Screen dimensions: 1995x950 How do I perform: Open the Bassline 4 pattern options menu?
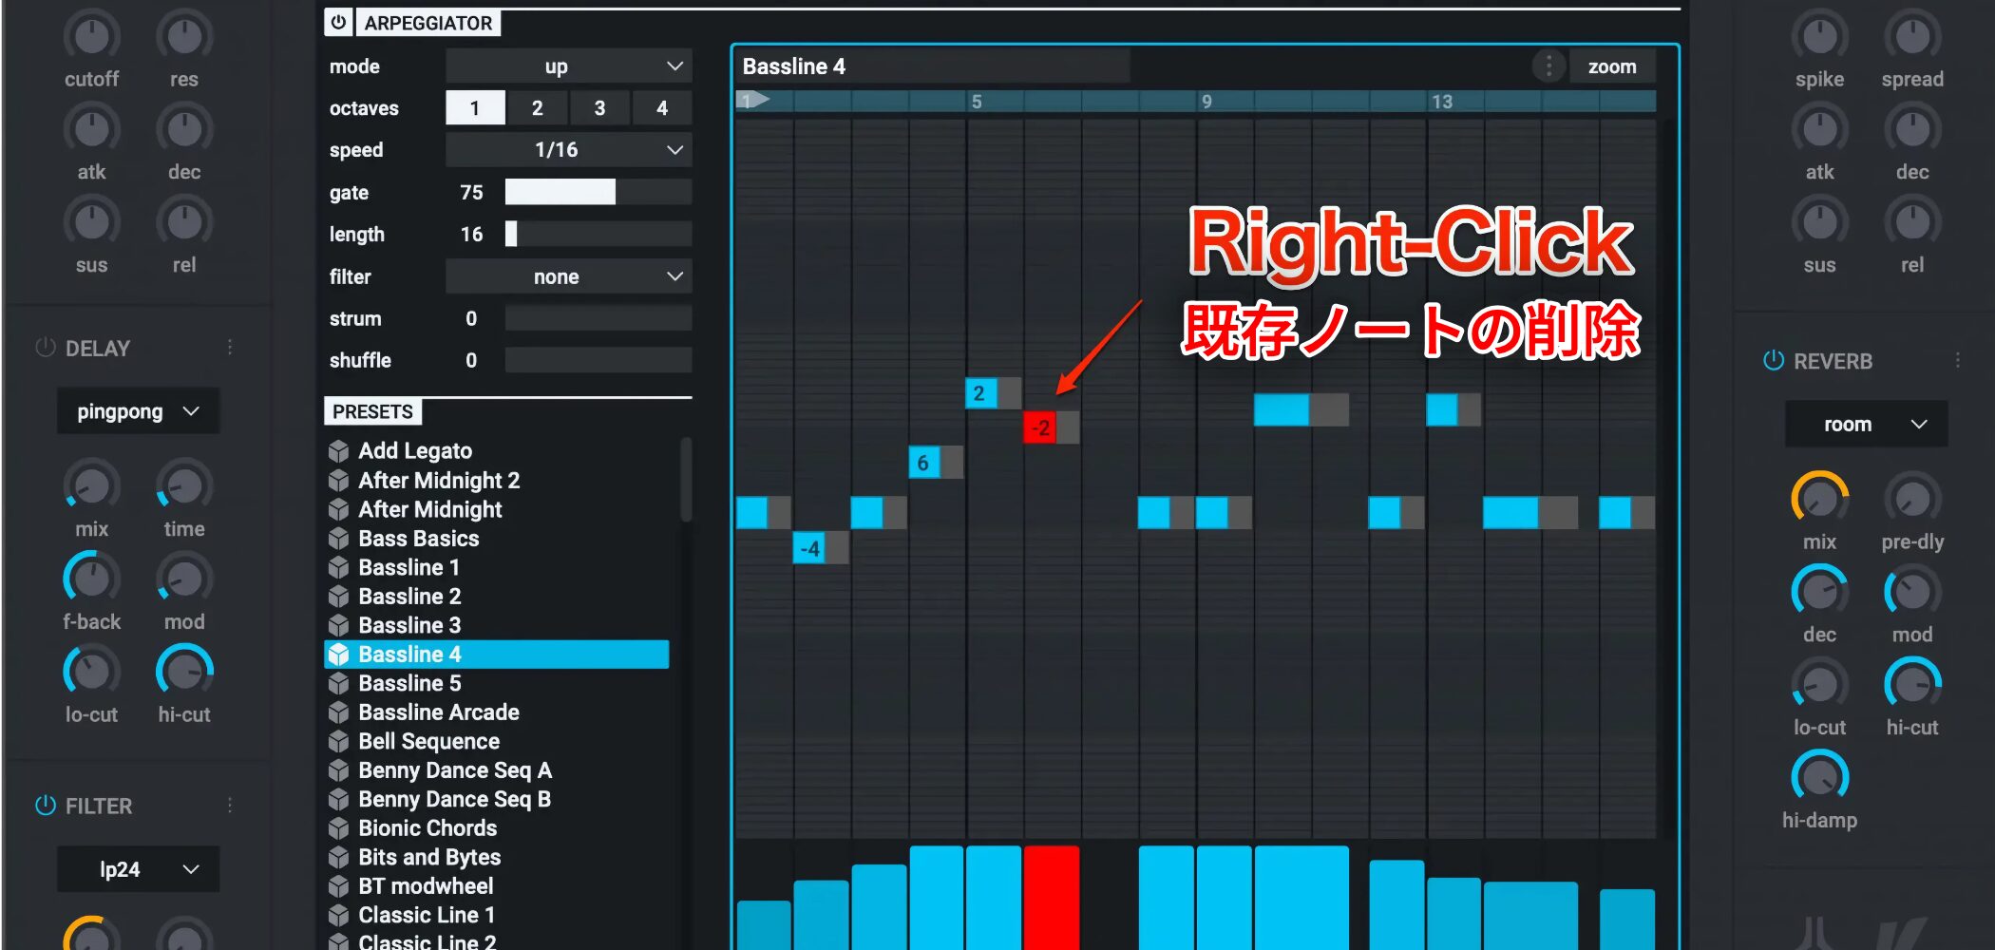tap(1548, 66)
